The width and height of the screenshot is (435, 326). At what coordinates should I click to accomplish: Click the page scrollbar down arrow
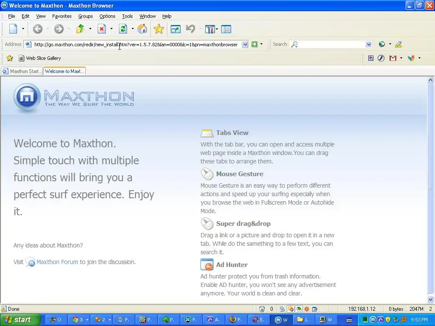coord(431,299)
